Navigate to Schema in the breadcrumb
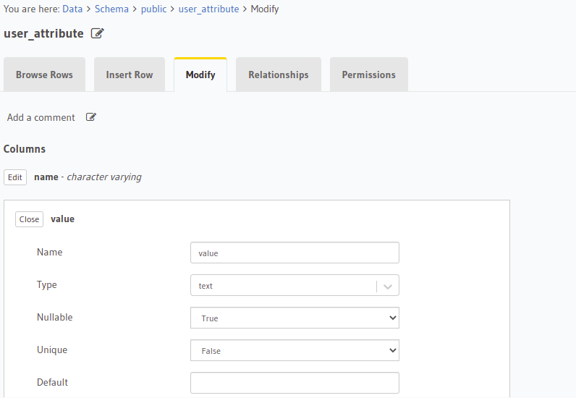 pyautogui.click(x=111, y=9)
